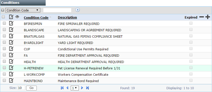The image size is (212, 92).
Task: Open edit icon for the CUP condition
Action: (x=11, y=49)
